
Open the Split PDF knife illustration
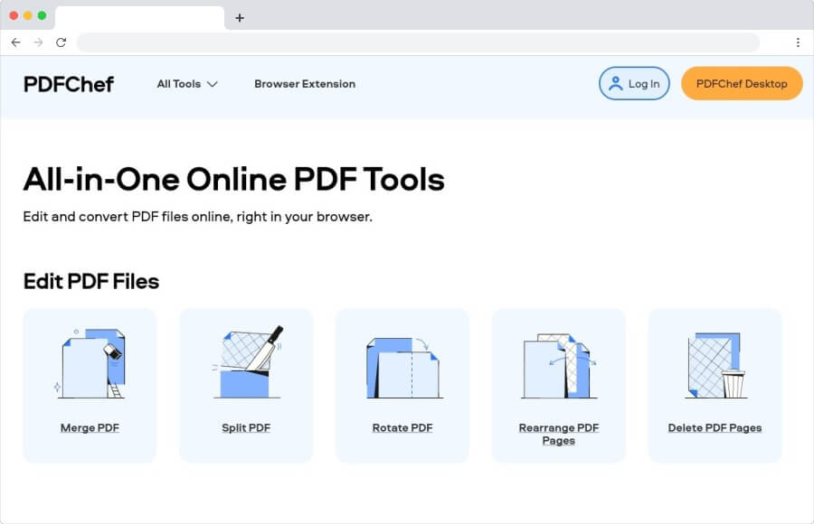point(247,362)
